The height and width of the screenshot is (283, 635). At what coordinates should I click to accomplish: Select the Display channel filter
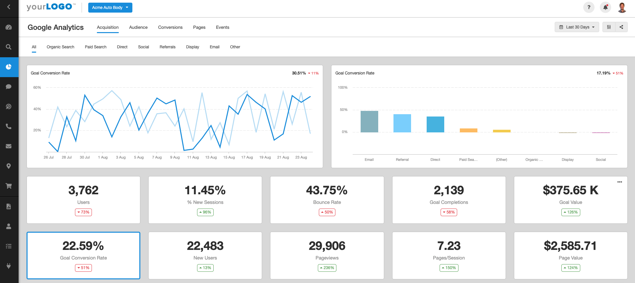pyautogui.click(x=192, y=47)
